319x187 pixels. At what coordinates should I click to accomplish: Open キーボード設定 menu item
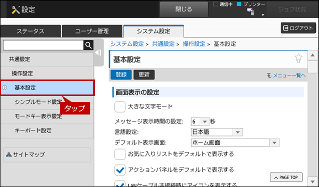pyautogui.click(x=47, y=130)
